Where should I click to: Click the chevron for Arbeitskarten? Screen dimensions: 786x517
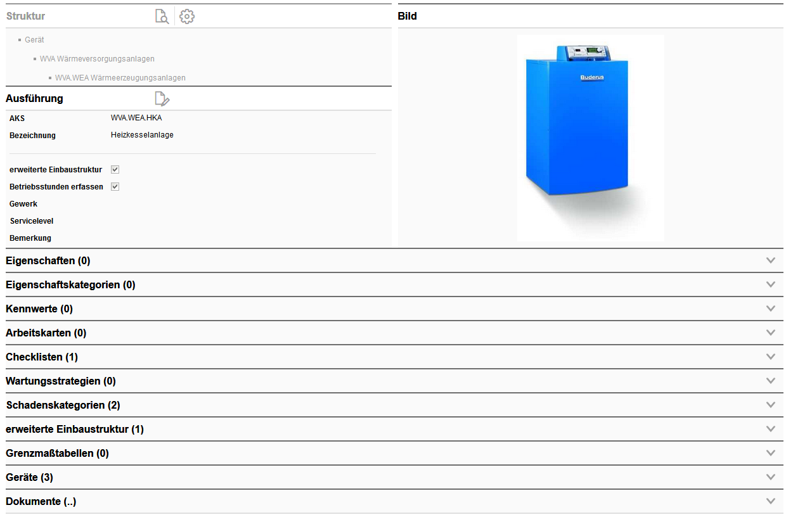(770, 333)
